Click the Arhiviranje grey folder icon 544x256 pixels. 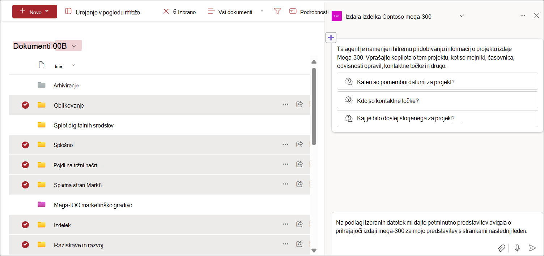pyautogui.click(x=42, y=85)
